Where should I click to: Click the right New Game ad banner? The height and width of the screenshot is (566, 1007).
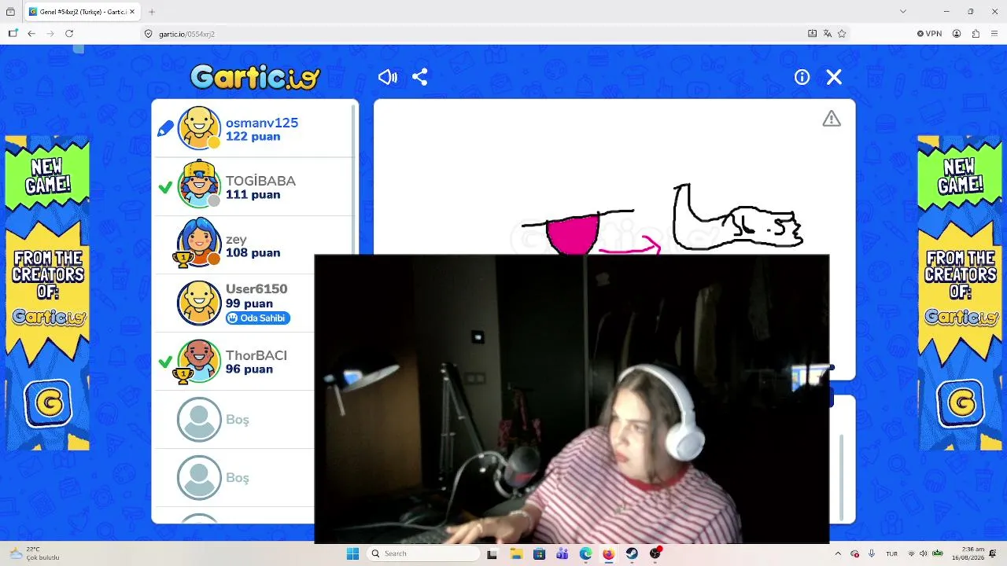960,292
